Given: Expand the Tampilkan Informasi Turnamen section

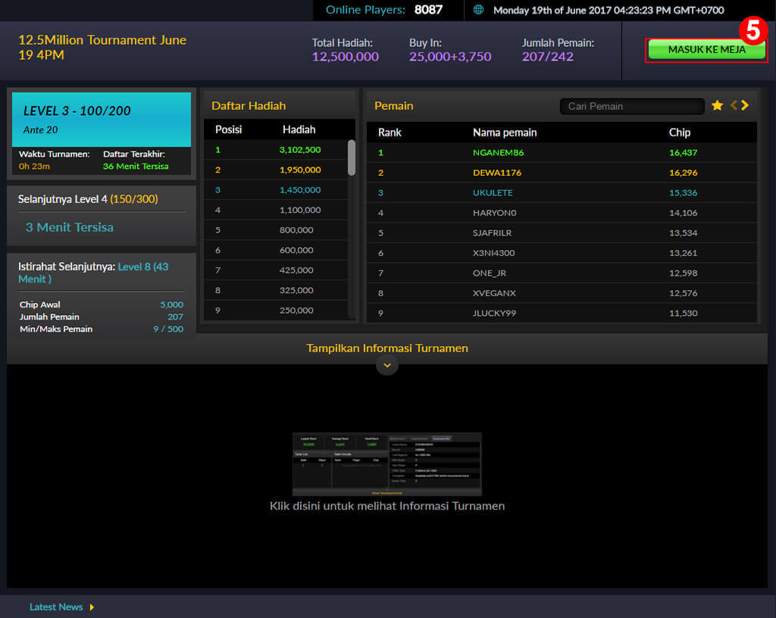Looking at the screenshot, I should [x=387, y=348].
